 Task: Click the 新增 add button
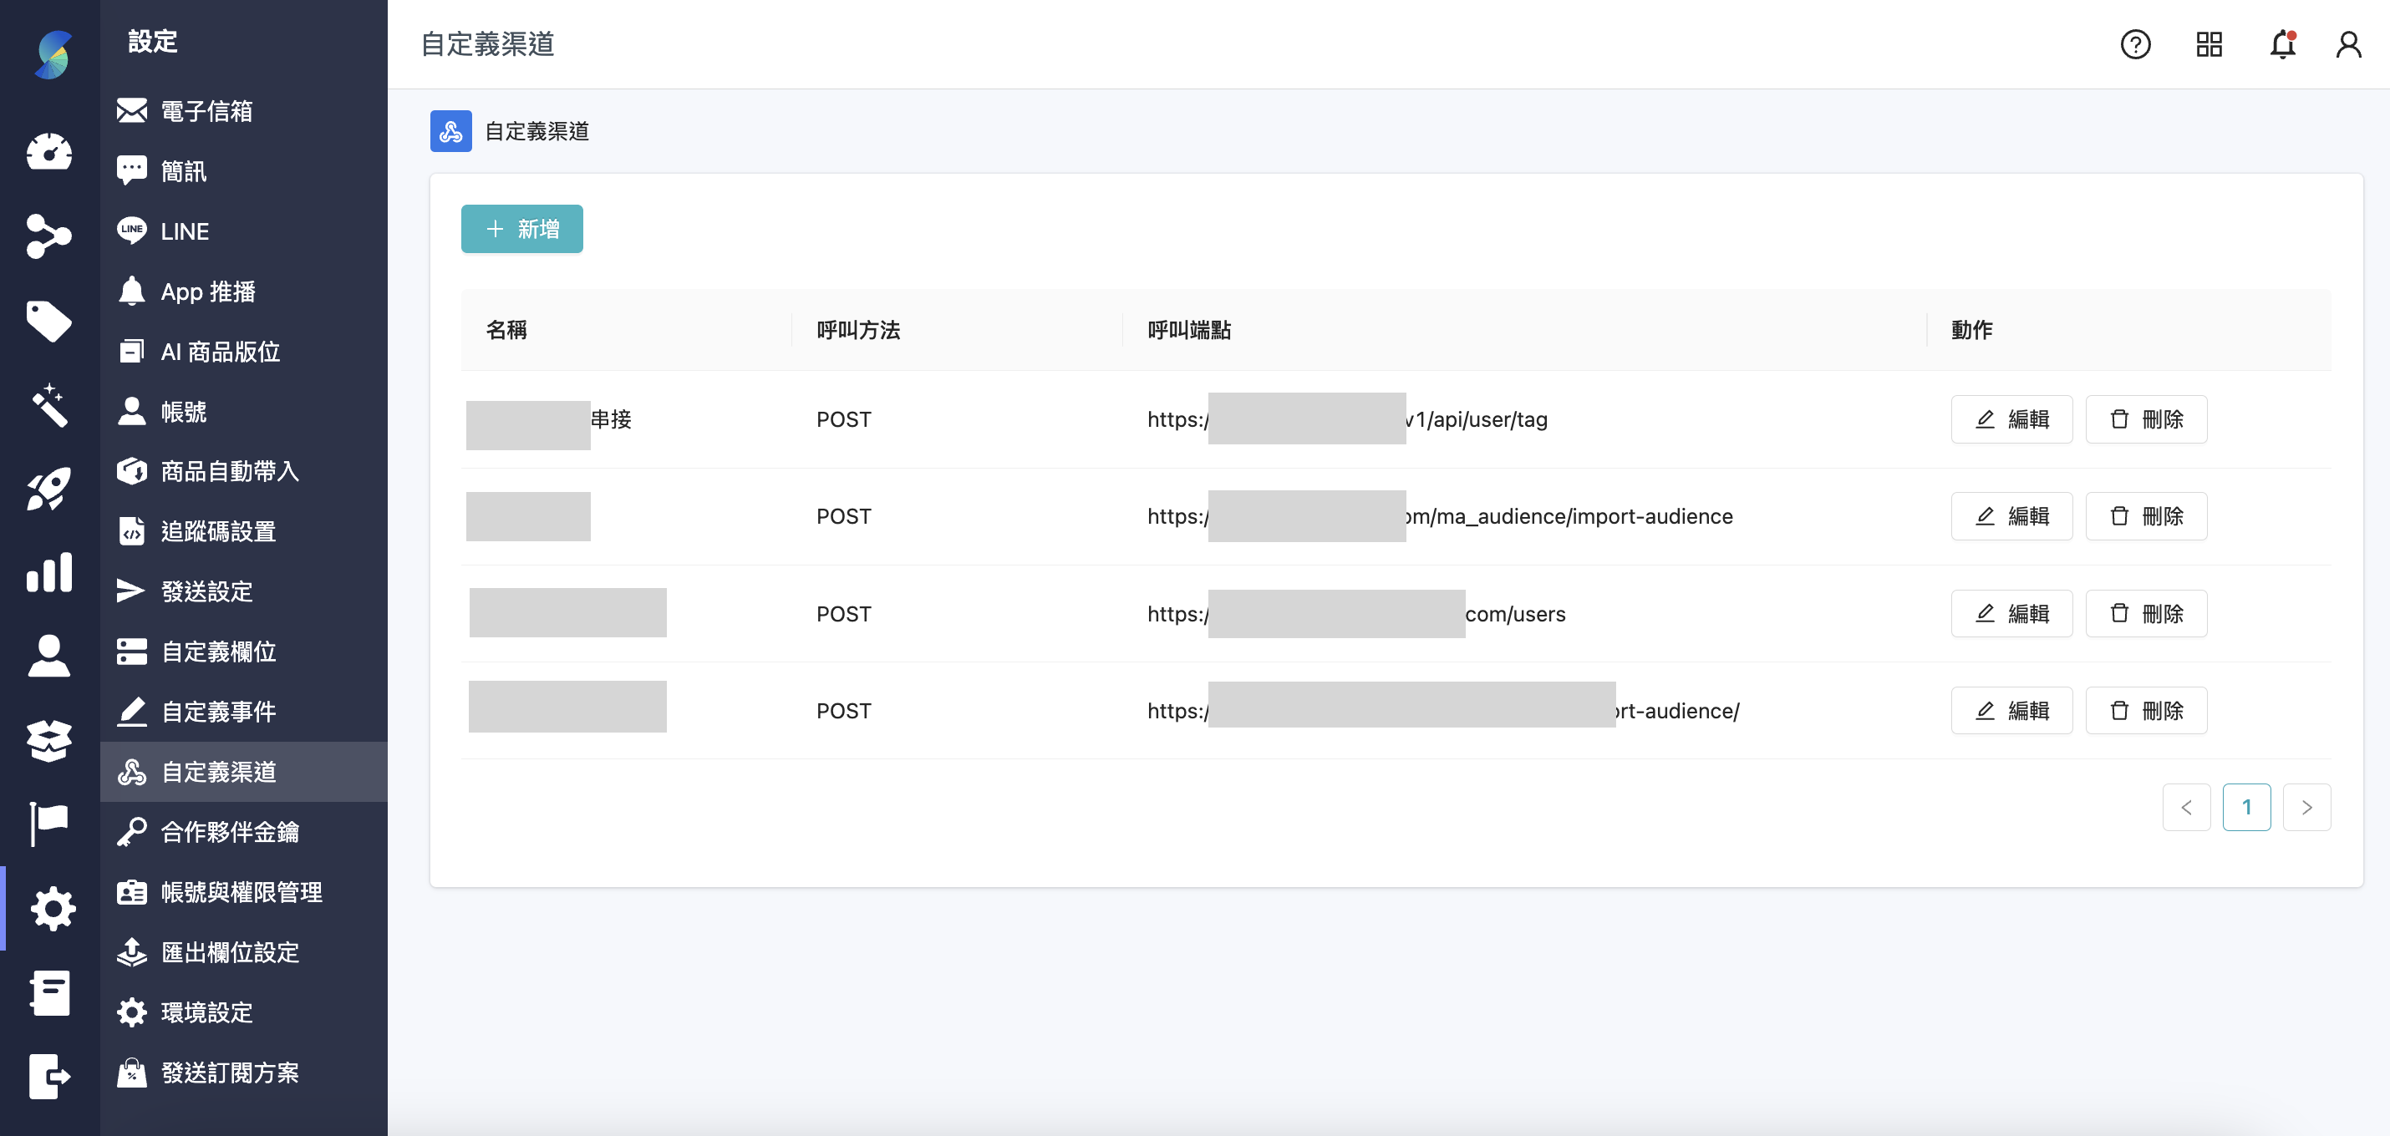tap(521, 228)
